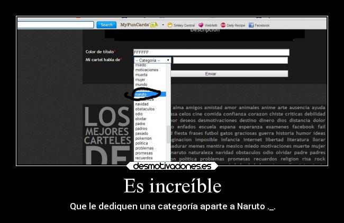344x223 pixels.
Task: Select 'pokemon' in the category list
Action: [143, 139]
